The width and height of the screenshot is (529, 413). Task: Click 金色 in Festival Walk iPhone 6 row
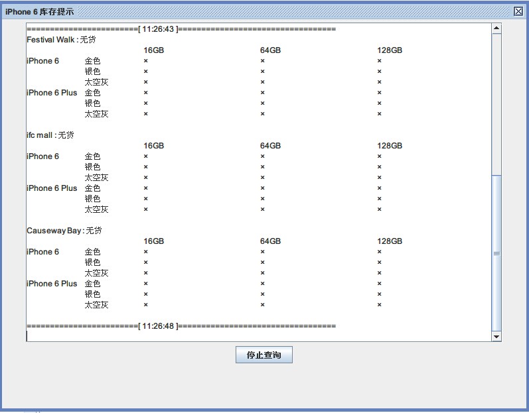coord(92,61)
